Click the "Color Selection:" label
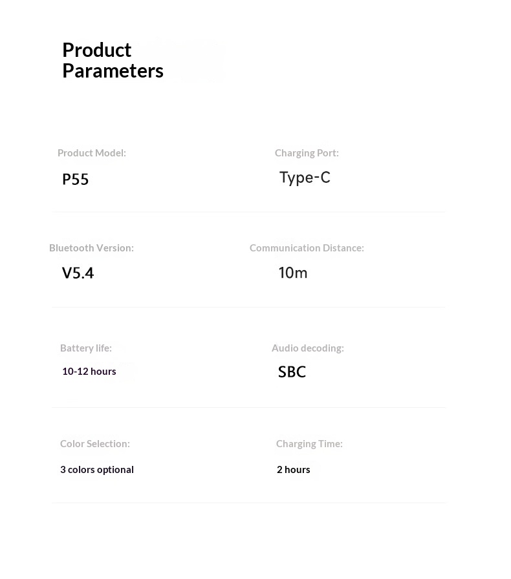 (95, 444)
